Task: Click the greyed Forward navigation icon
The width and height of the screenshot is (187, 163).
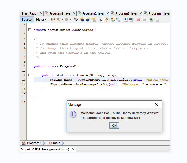Action: pyautogui.click(x=67, y=20)
